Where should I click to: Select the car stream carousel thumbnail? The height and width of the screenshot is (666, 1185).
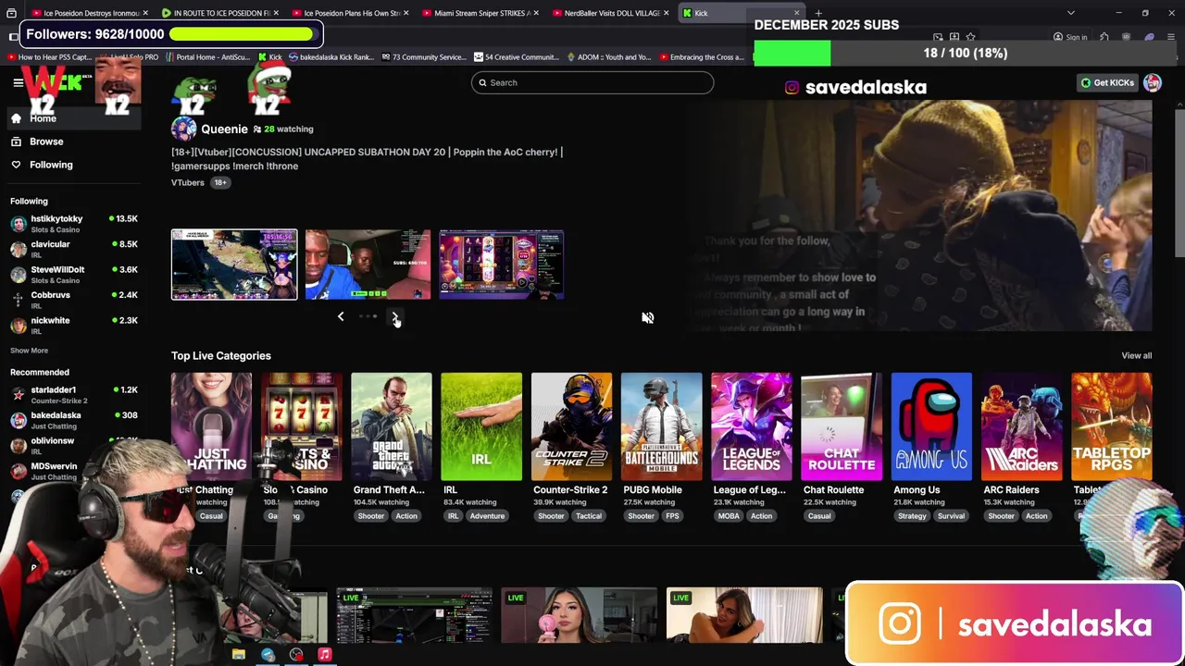click(368, 265)
